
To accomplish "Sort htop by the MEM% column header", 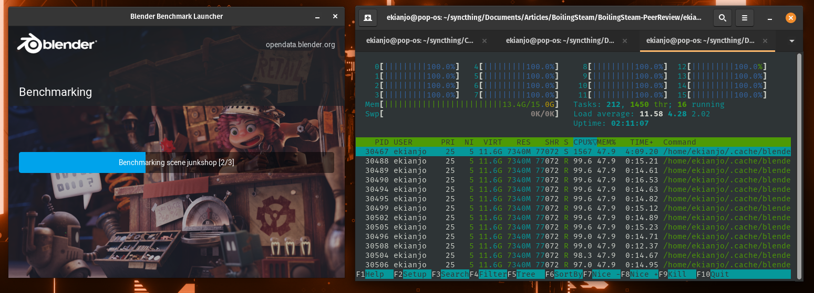I will (606, 142).
